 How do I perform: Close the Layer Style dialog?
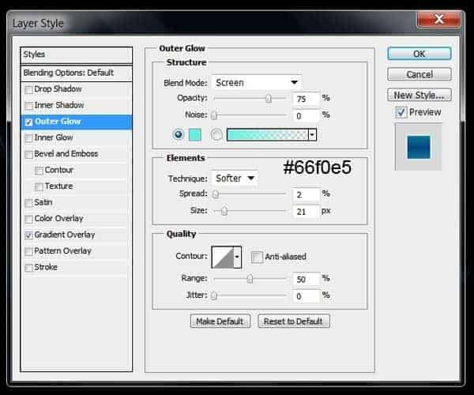coord(439,19)
